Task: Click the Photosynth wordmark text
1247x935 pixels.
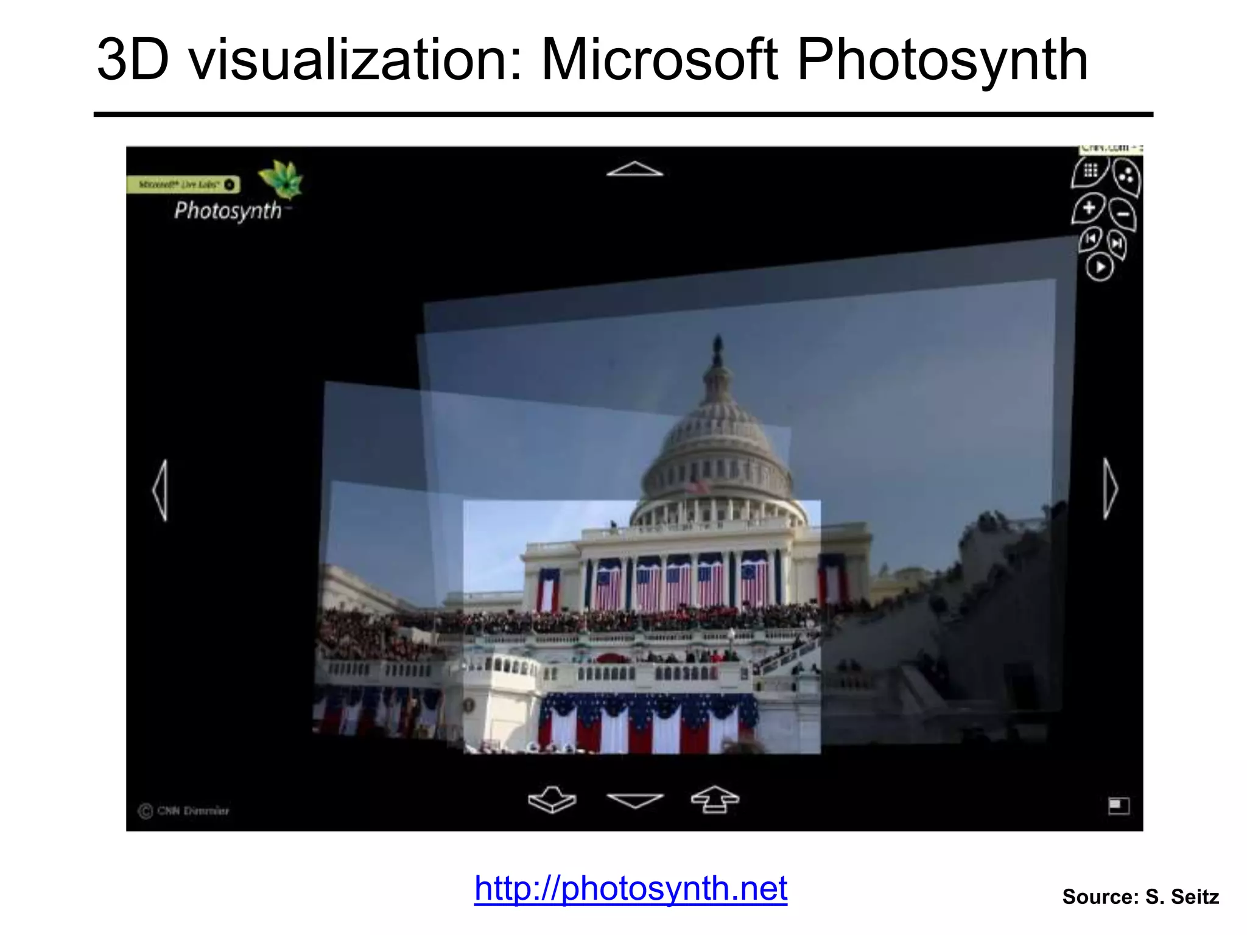Action: 228,211
